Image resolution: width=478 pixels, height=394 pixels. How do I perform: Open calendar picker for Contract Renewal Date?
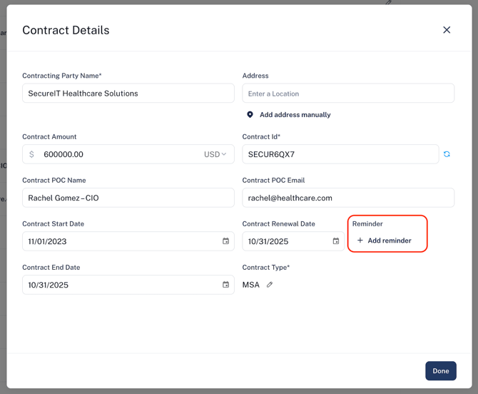[335, 241]
